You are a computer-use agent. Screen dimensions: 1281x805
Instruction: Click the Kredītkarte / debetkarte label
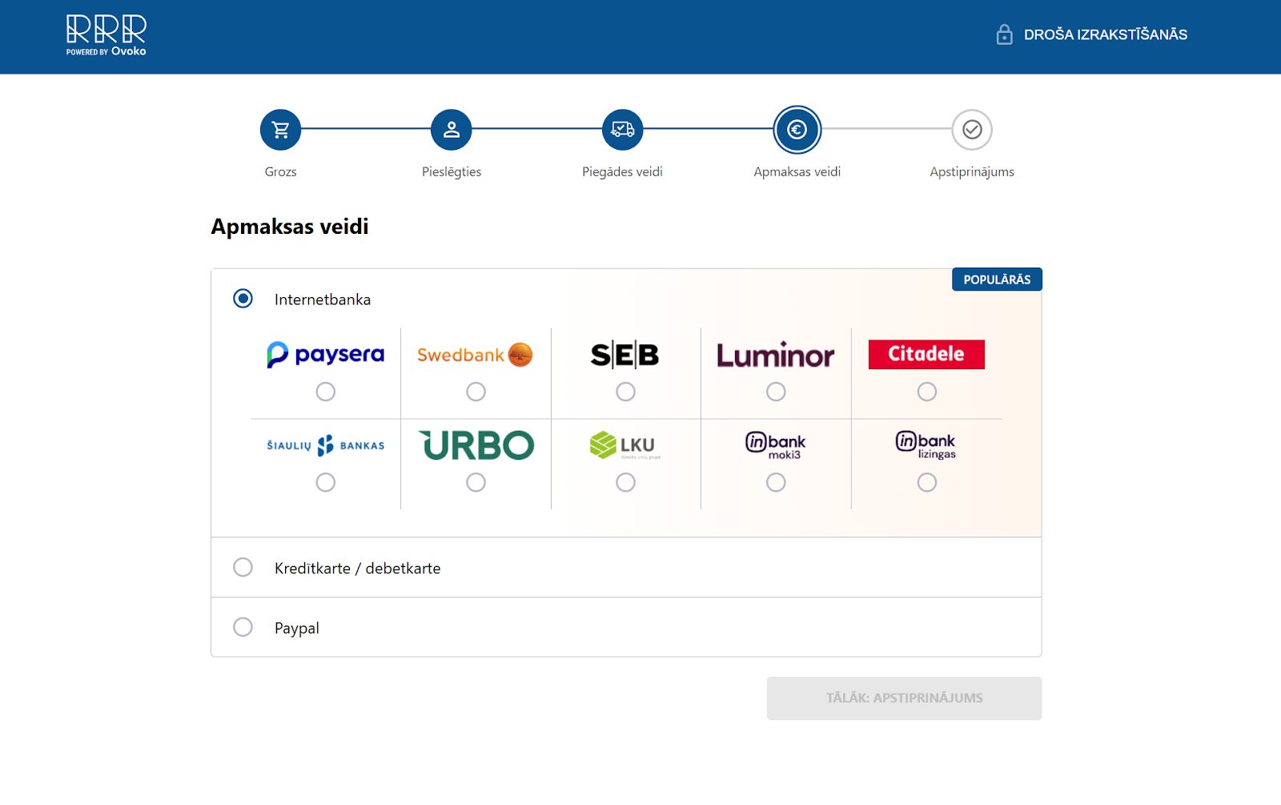pyautogui.click(x=357, y=568)
